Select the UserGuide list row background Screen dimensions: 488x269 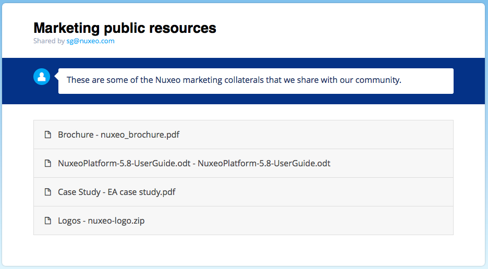point(243,163)
